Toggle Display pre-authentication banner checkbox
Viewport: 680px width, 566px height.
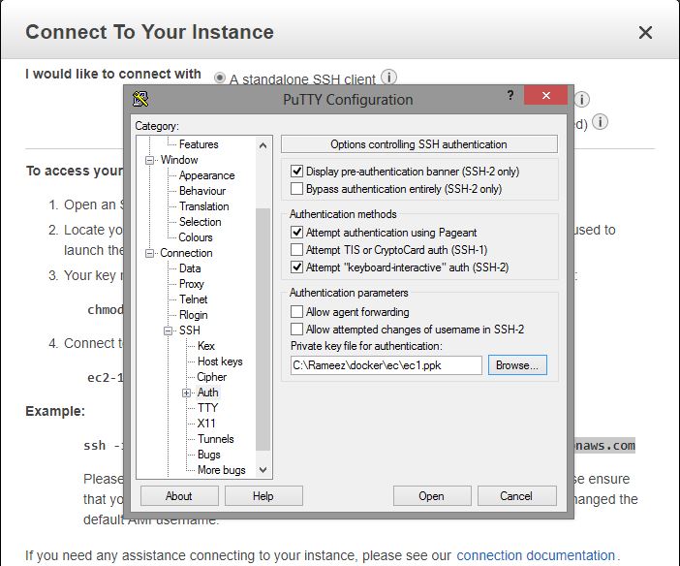[x=296, y=171]
